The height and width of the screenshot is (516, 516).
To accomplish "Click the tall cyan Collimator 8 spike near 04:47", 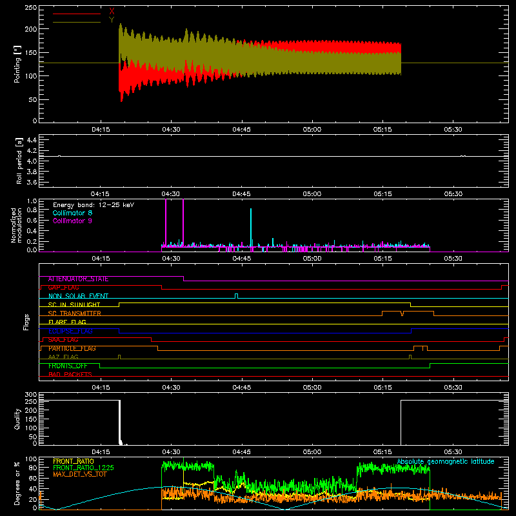I will tap(251, 227).
